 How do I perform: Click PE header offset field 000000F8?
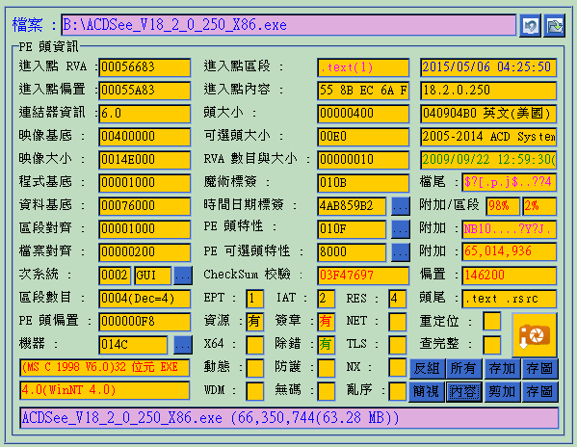(x=144, y=322)
